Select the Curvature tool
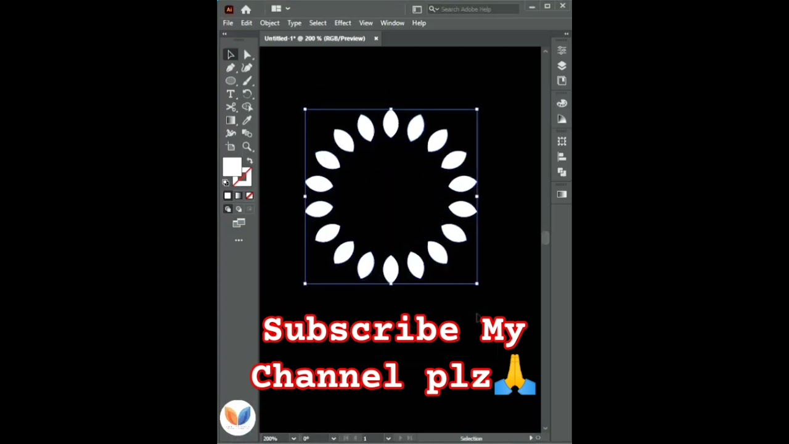The height and width of the screenshot is (444, 789). [x=247, y=68]
